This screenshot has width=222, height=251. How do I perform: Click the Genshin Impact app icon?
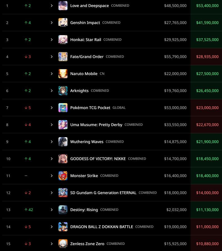point(63,22)
